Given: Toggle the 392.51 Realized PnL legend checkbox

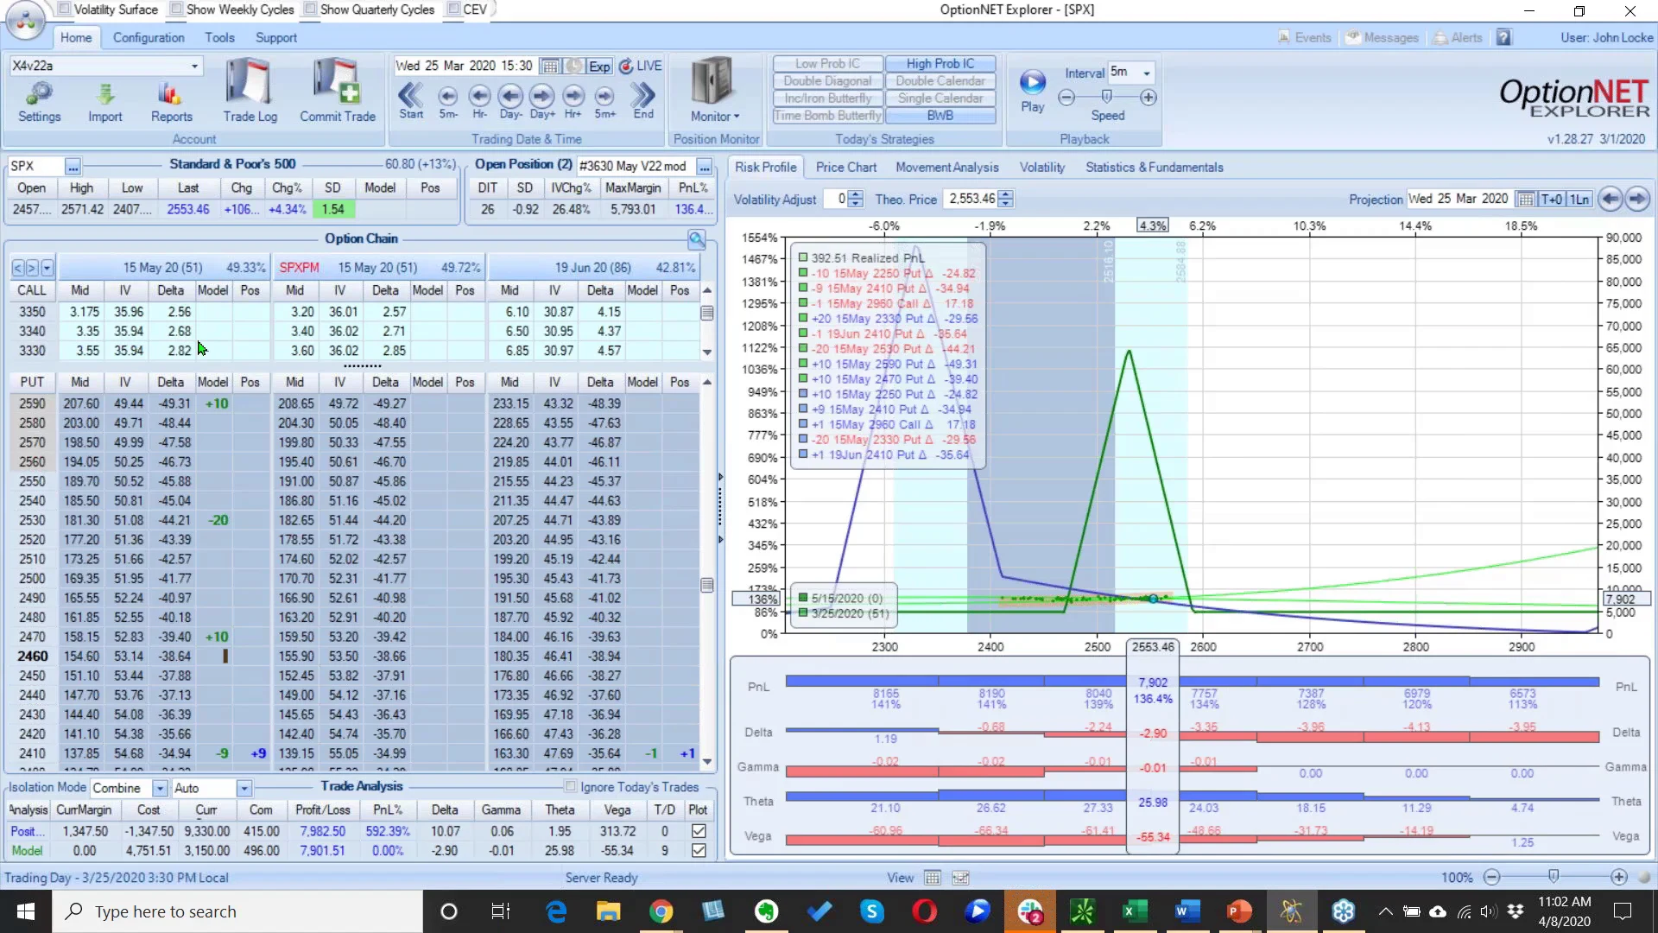Looking at the screenshot, I should (x=803, y=257).
